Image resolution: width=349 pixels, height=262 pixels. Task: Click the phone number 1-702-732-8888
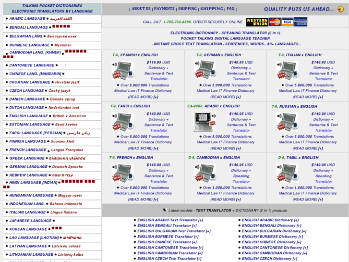178,22
